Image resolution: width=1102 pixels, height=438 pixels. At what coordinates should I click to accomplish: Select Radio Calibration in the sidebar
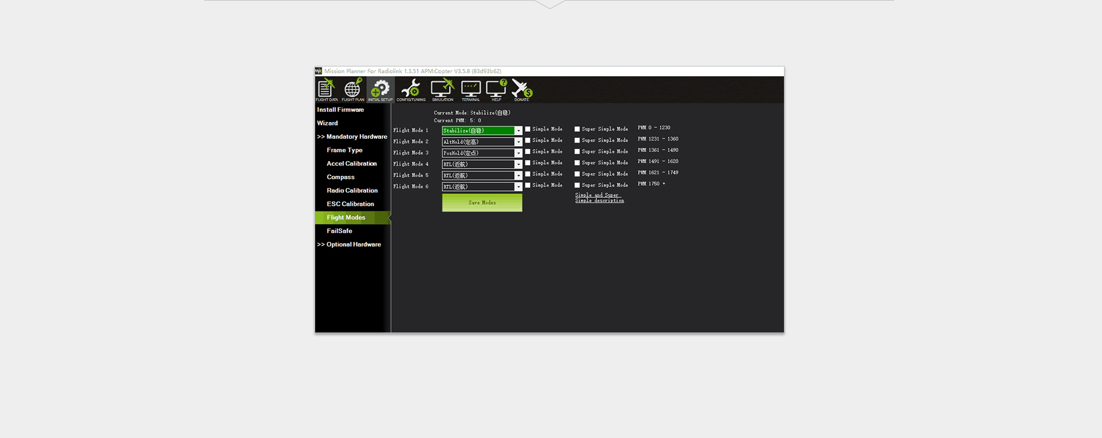click(352, 190)
